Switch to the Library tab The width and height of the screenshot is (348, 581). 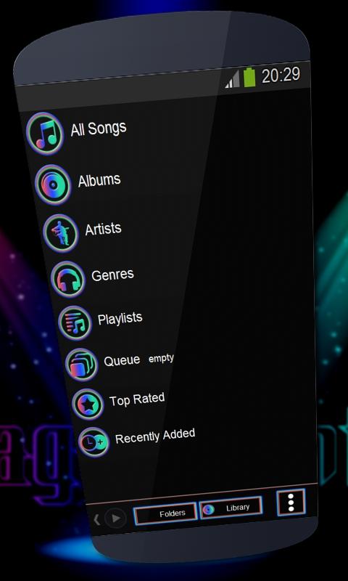coord(231,508)
